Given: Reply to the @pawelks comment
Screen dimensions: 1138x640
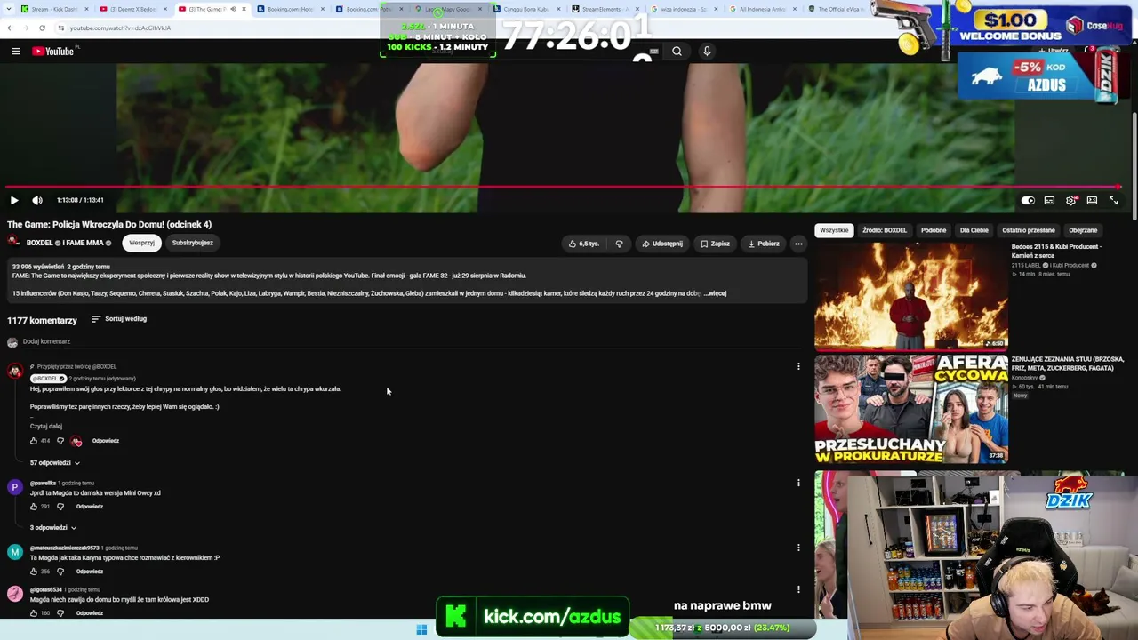Looking at the screenshot, I should [x=90, y=507].
